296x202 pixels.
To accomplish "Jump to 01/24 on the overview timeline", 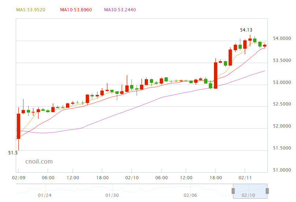I will (45, 195).
